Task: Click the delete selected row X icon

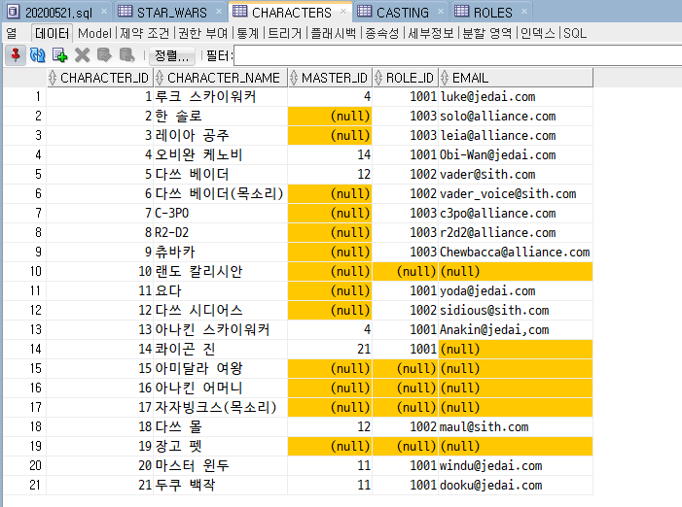Action: [x=82, y=55]
